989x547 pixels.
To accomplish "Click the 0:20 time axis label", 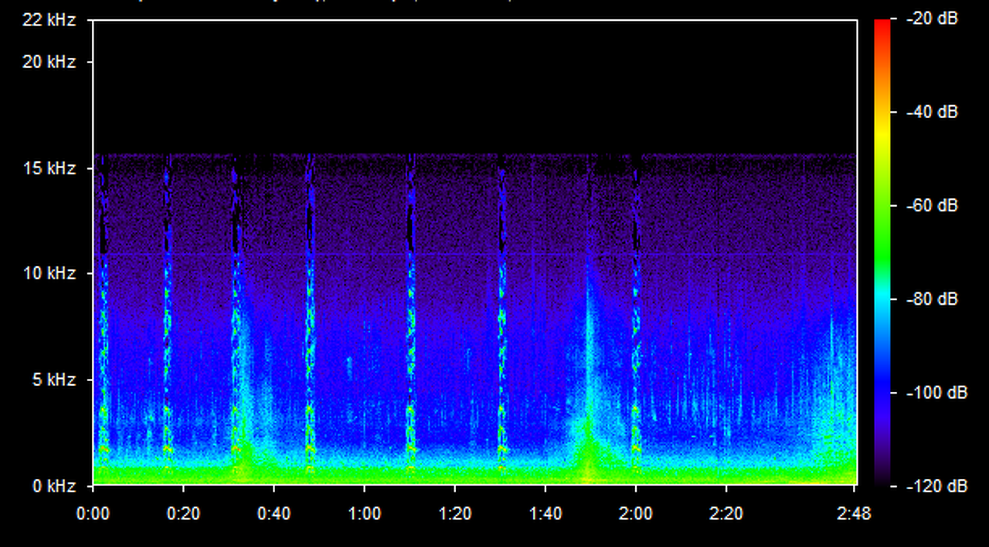I will [x=183, y=514].
